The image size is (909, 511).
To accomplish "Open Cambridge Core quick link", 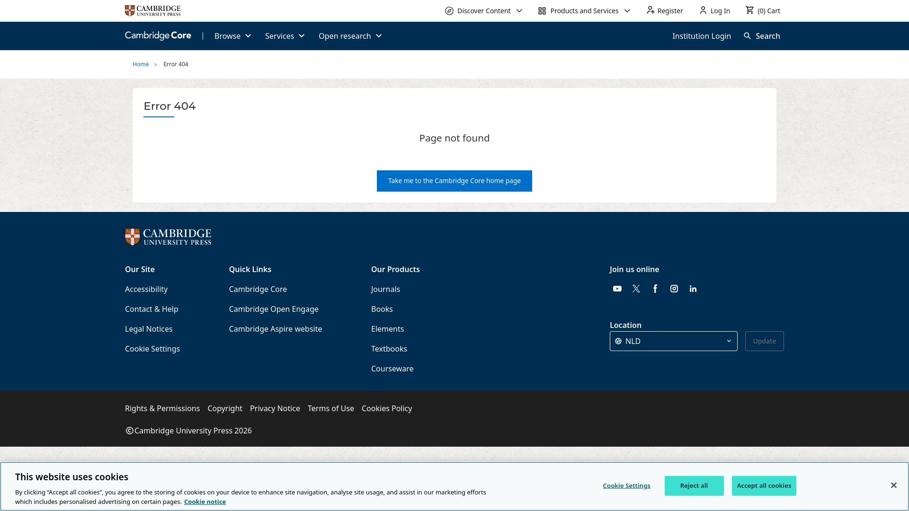I will point(258,289).
